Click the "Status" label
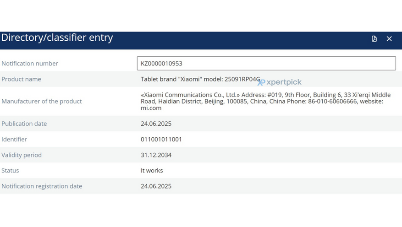 [x=10, y=170]
